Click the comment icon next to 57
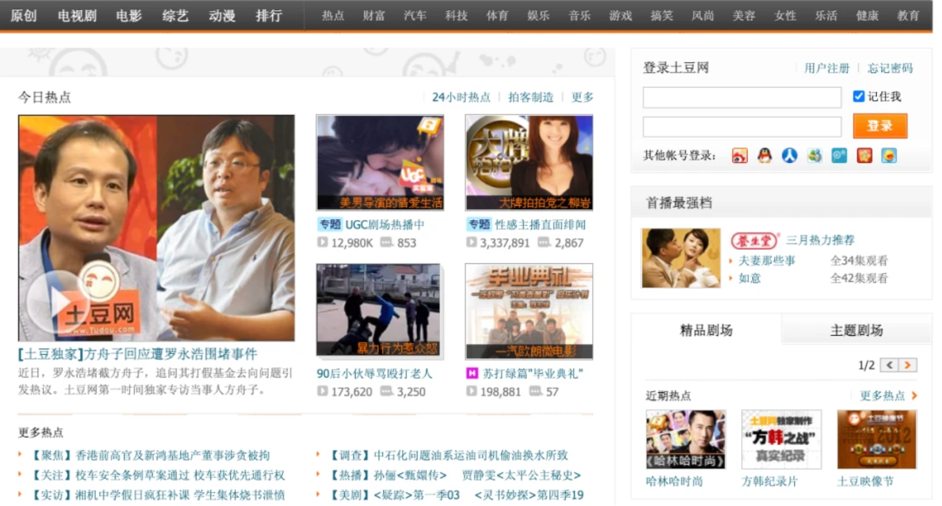Image resolution: width=942 pixels, height=506 pixels. click(536, 391)
